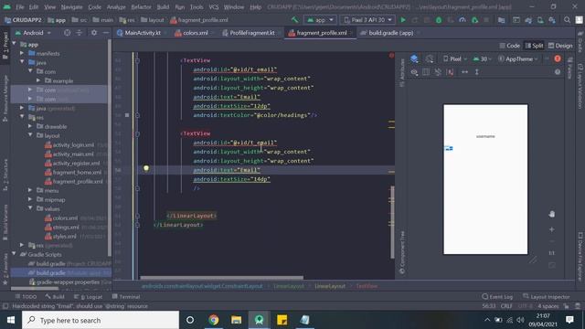Click the editor horizontal scrollbar

pos(221,278)
